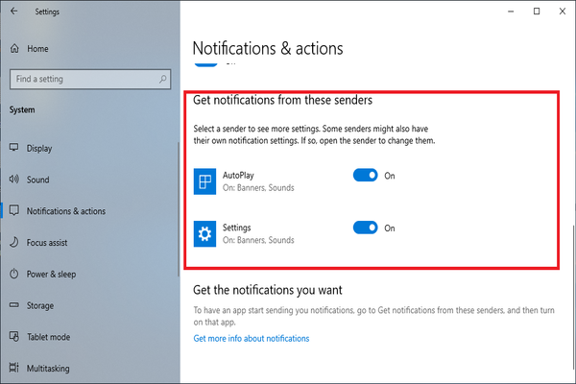The width and height of the screenshot is (576, 384).
Task: Go back with the arrow icon
Action: pyautogui.click(x=14, y=12)
